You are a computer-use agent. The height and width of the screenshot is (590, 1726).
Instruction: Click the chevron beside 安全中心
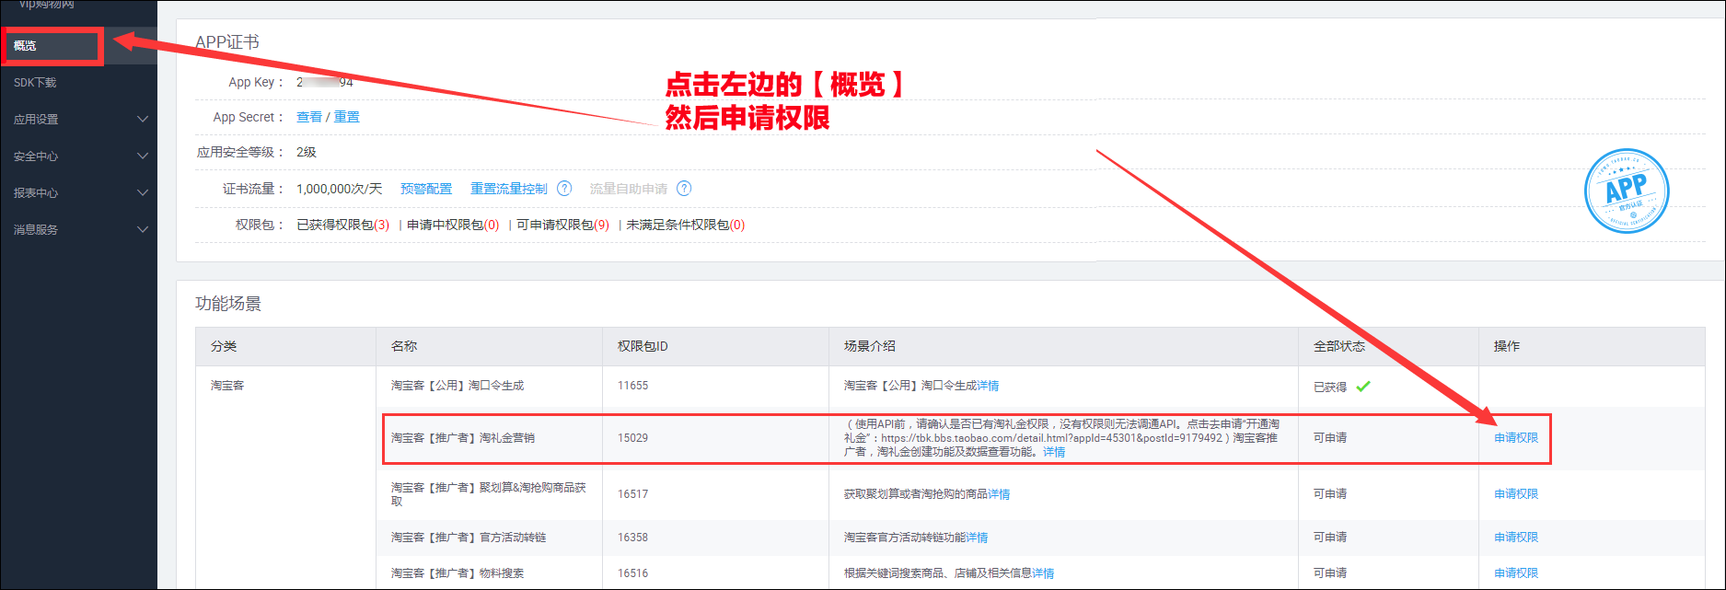click(143, 156)
